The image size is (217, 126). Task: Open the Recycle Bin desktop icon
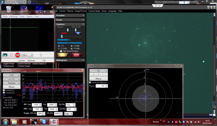tap(9, 8)
